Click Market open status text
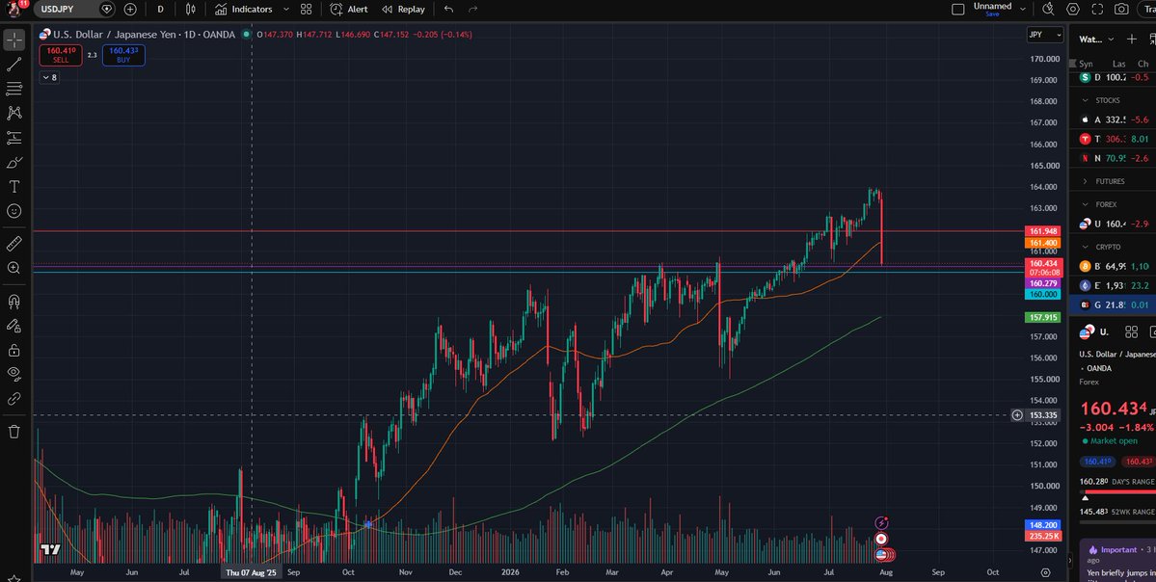This screenshot has width=1156, height=582. click(x=1114, y=440)
